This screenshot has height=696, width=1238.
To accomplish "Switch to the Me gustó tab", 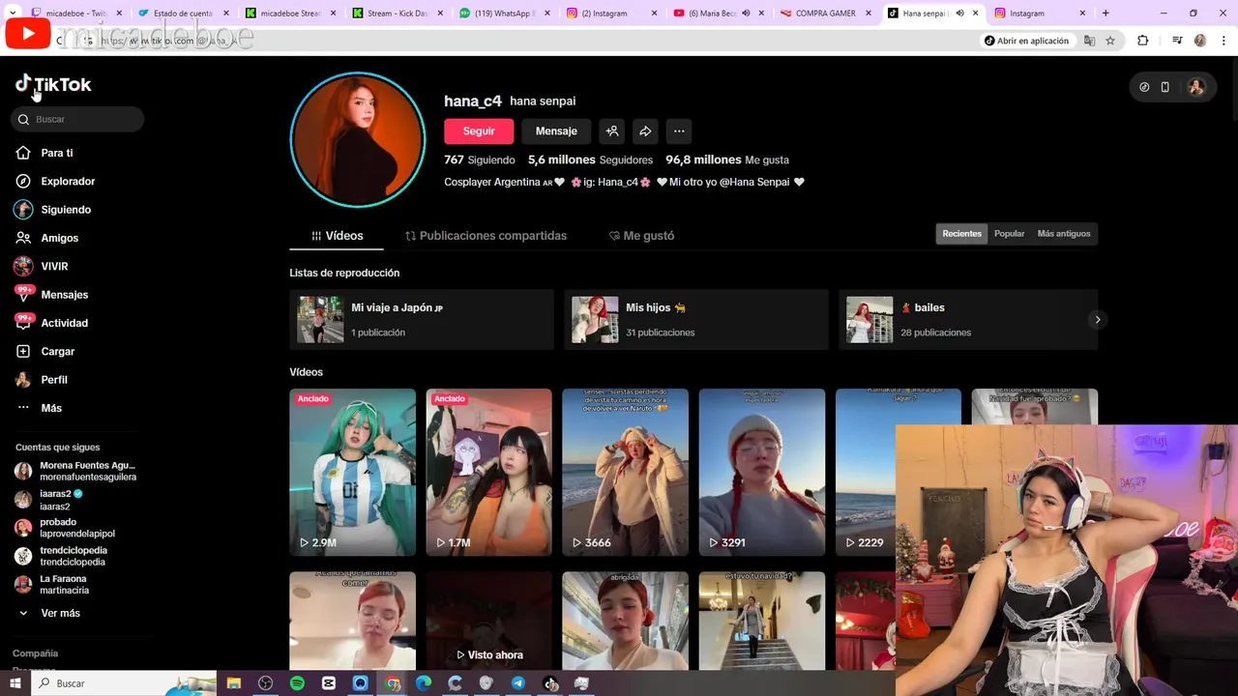I will 641,236.
